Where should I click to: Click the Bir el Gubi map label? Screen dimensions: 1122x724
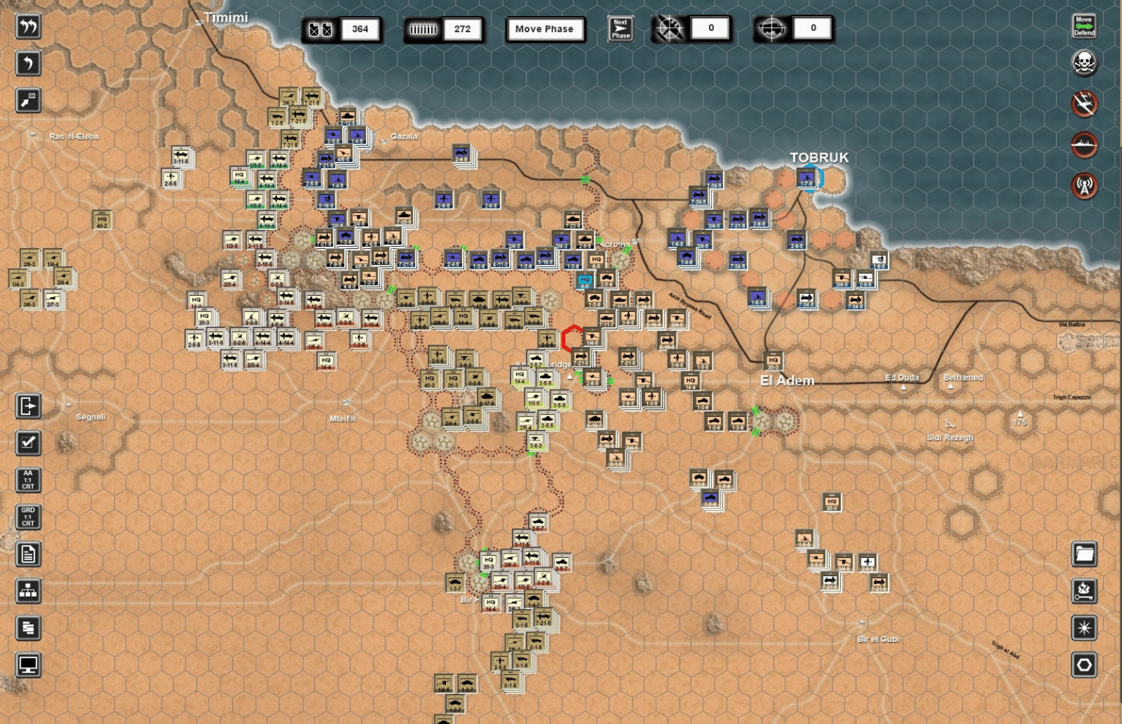[x=878, y=639]
